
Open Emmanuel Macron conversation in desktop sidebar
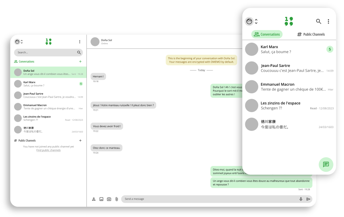48,107
